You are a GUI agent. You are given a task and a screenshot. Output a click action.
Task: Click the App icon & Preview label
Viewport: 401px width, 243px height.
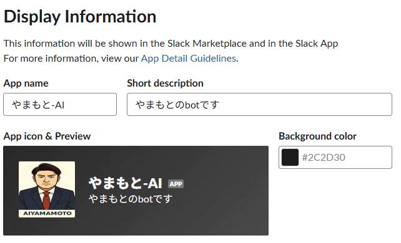[x=47, y=136]
